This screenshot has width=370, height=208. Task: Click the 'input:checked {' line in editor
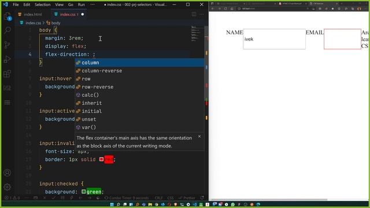pos(61,184)
